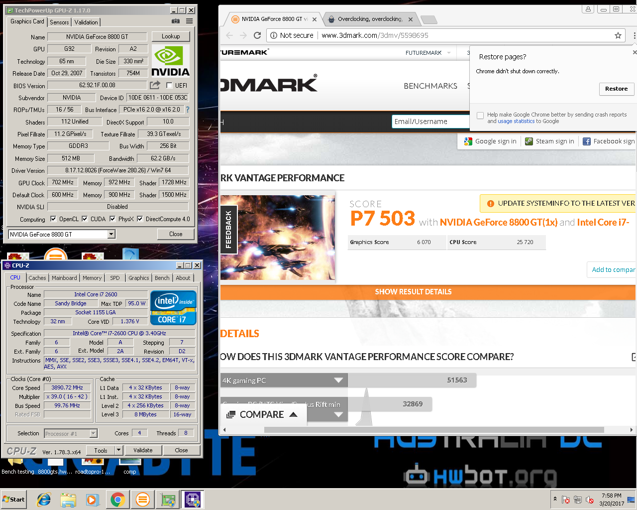Viewport: 637px width, 510px height.
Task: Toggle the OpenCL checkbox
Action: 53,219
